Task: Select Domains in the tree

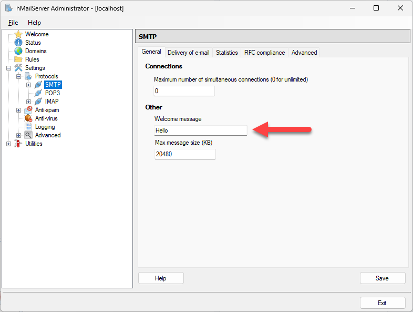Action: (x=36, y=51)
